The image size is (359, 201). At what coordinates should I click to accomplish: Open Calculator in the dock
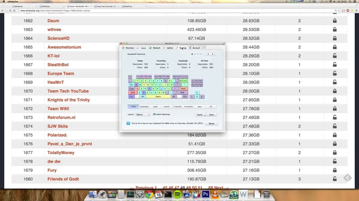point(121,194)
